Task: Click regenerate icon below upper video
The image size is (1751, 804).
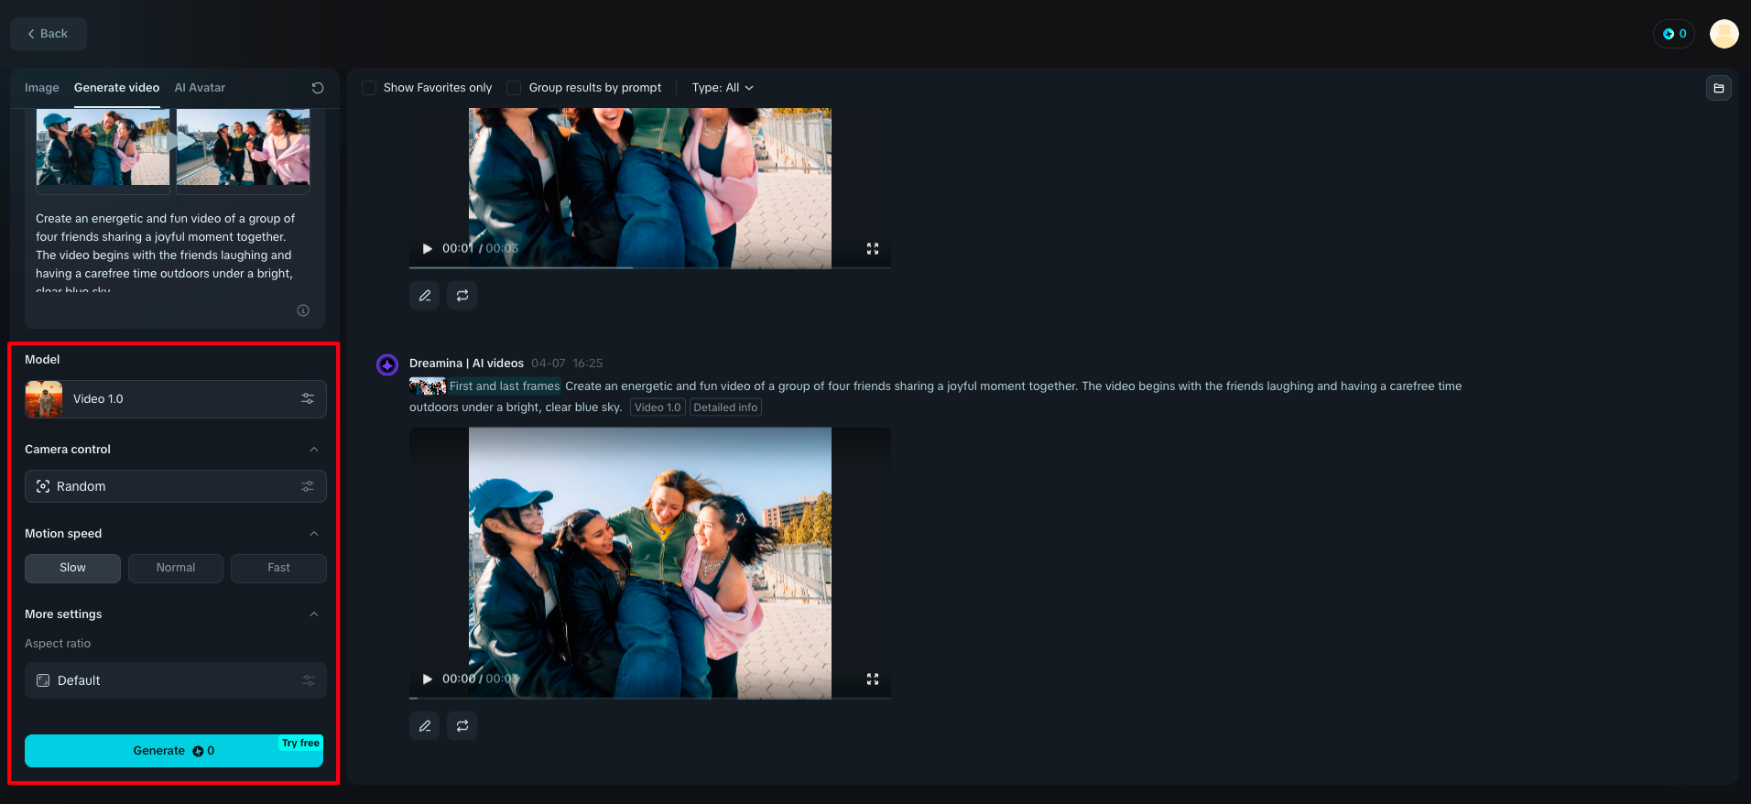Action: coord(462,296)
